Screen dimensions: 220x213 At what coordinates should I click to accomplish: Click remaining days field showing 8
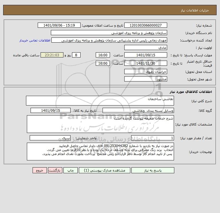click(x=76, y=55)
